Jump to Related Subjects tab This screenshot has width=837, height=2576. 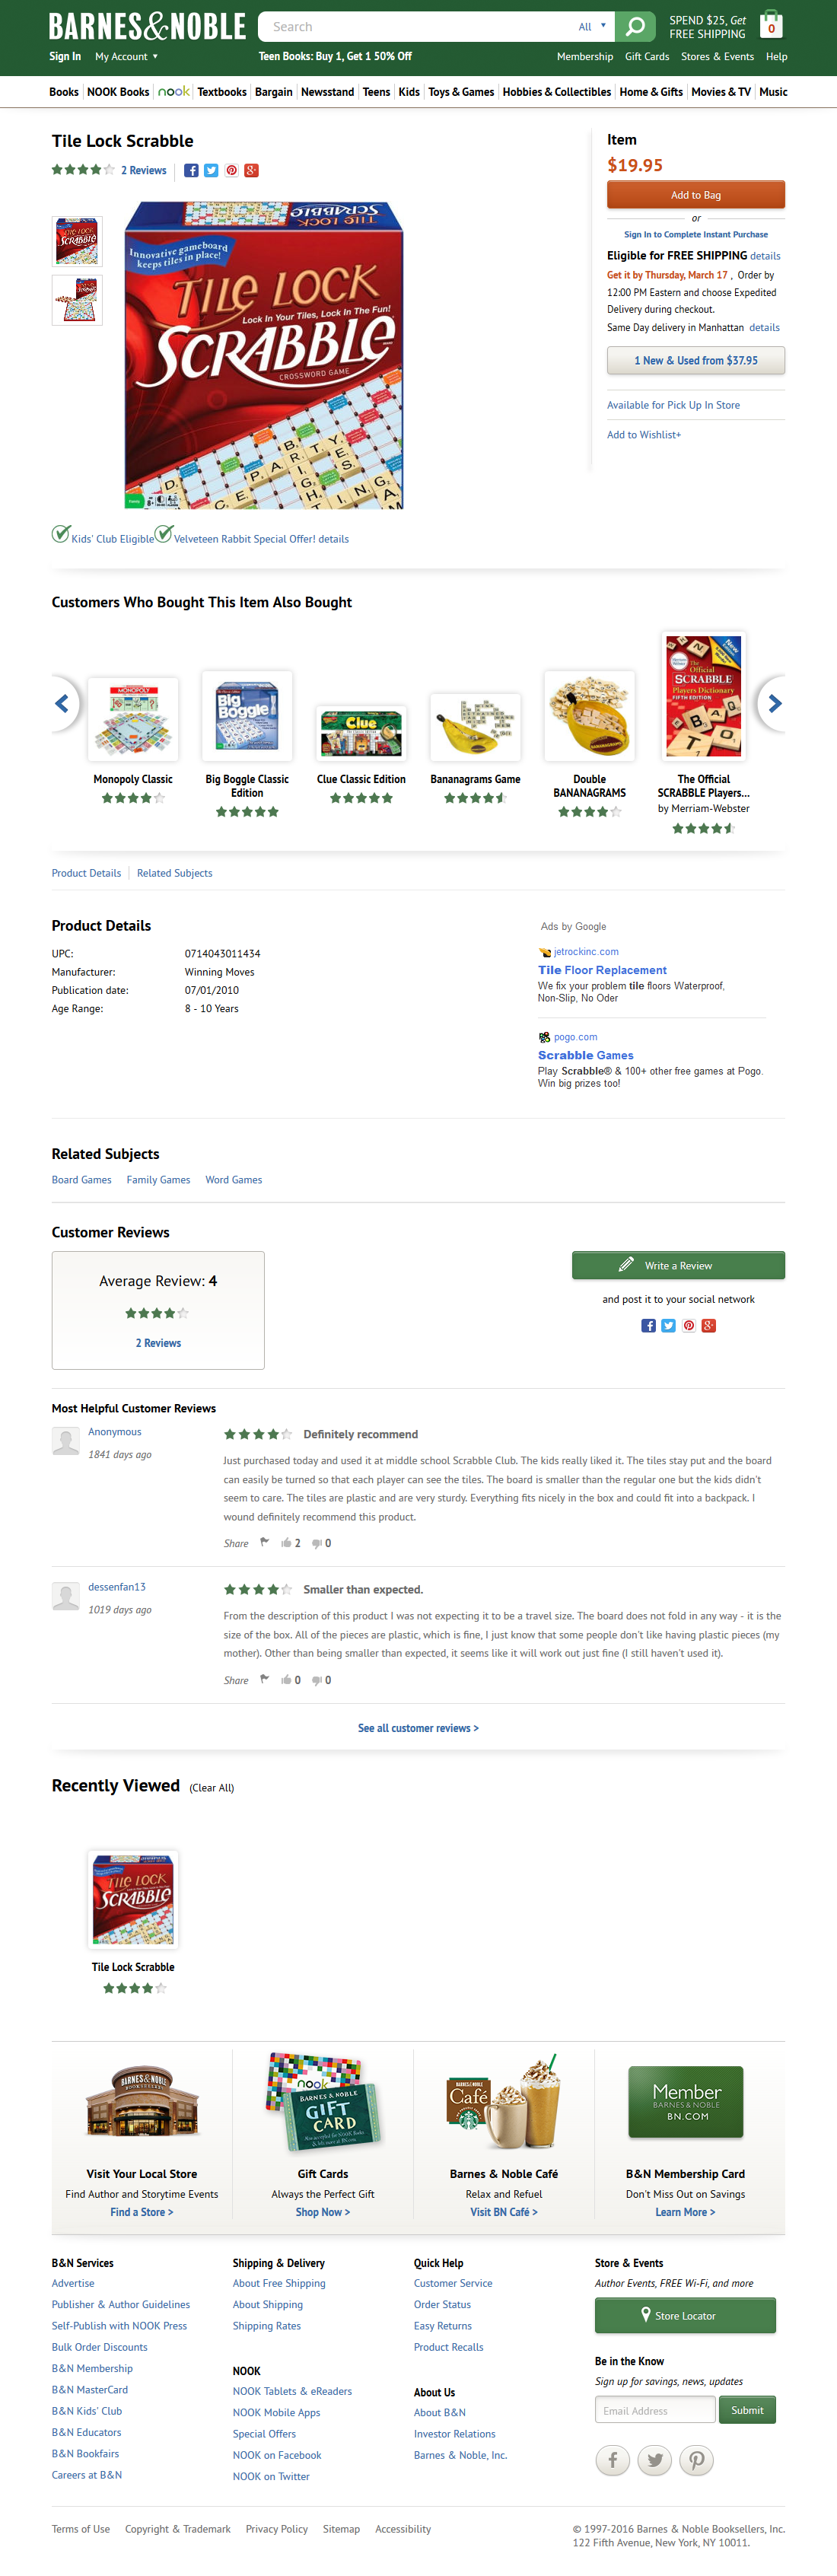click(174, 873)
